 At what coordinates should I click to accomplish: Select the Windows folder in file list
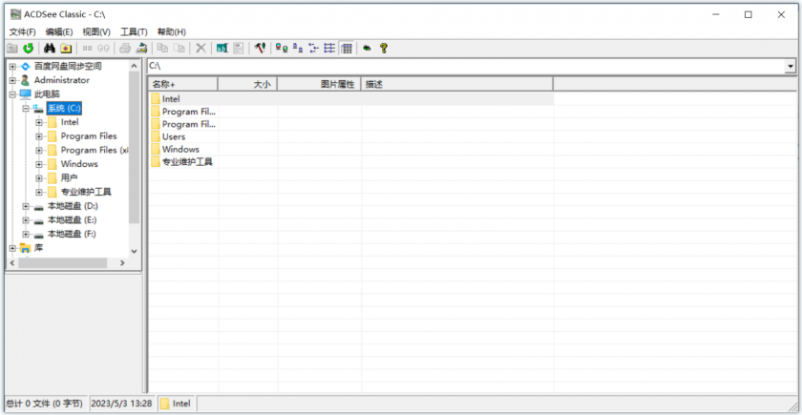(x=180, y=149)
